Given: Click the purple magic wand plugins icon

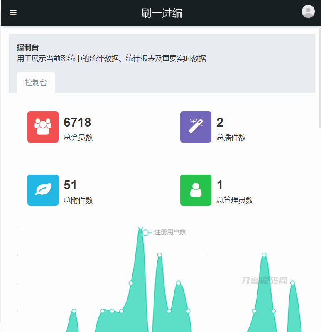Looking at the screenshot, I should [196, 127].
